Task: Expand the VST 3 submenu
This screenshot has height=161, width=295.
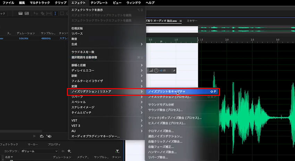Action: coord(107,126)
